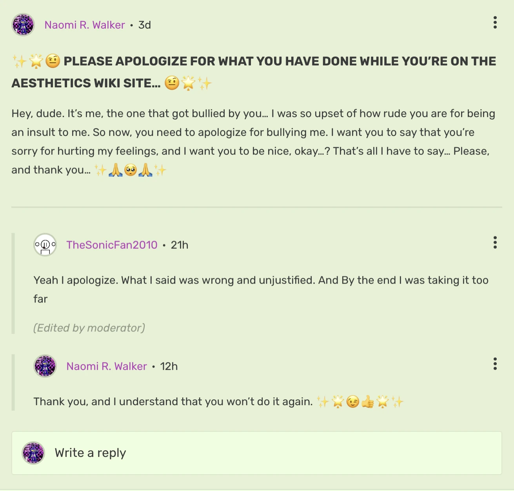Open the kebab menu on TheSonicFan2010's comment
Viewport: 514px width, 491px height.
tap(496, 243)
